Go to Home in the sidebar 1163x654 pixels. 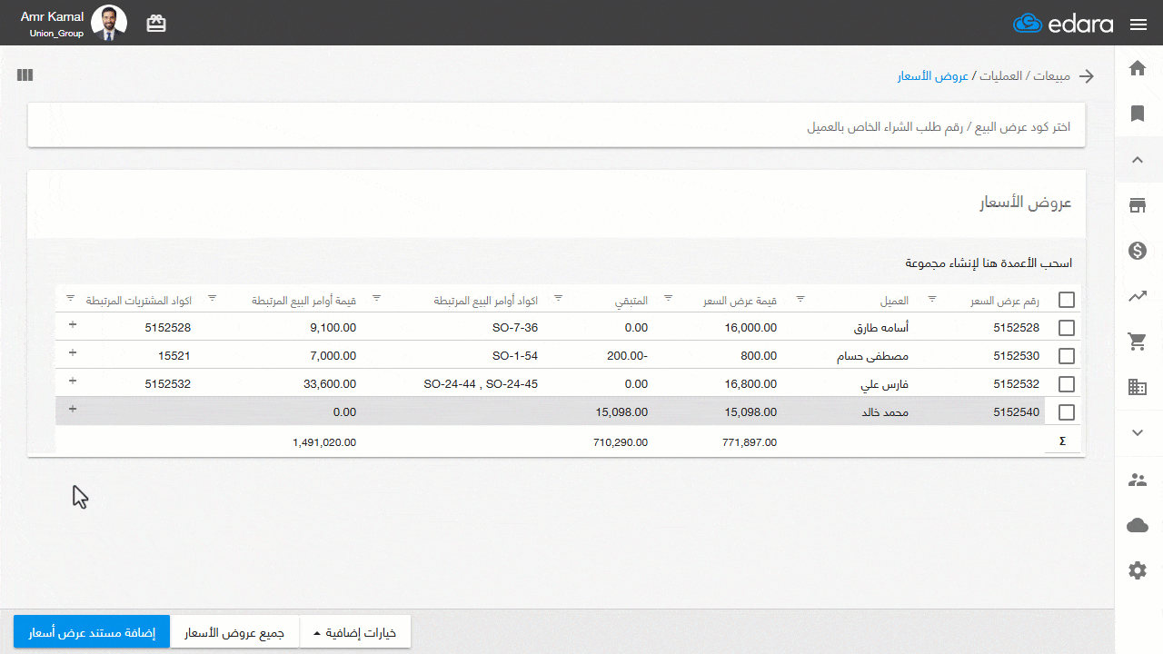coord(1138,68)
